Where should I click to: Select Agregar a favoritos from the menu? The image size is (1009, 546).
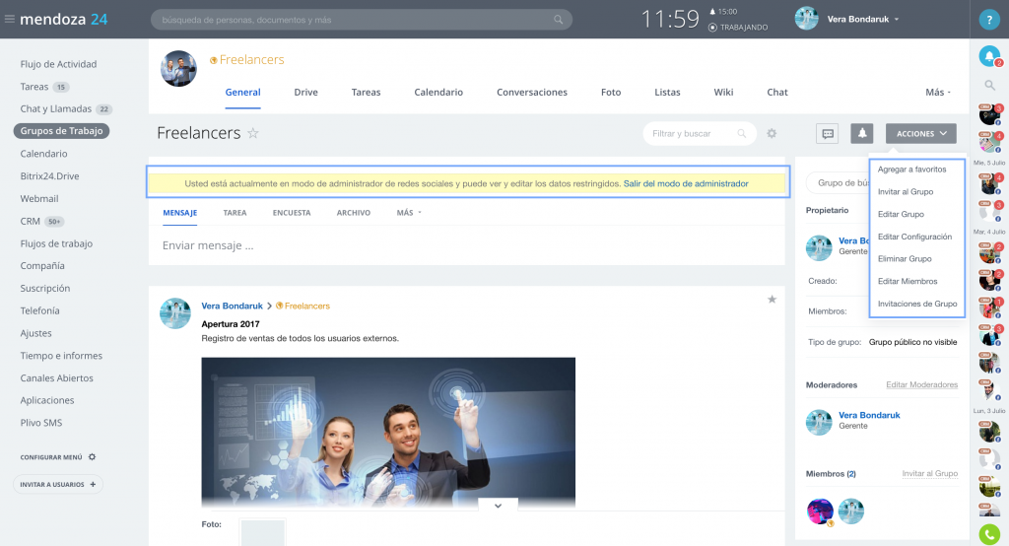(911, 170)
